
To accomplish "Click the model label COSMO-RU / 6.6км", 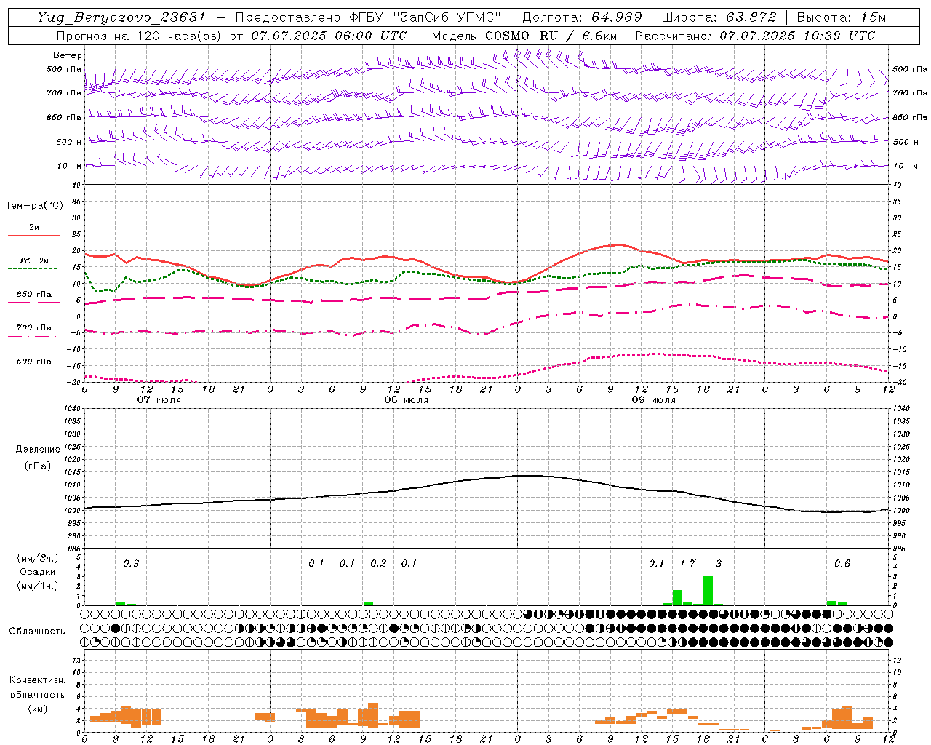I will tap(550, 36).
